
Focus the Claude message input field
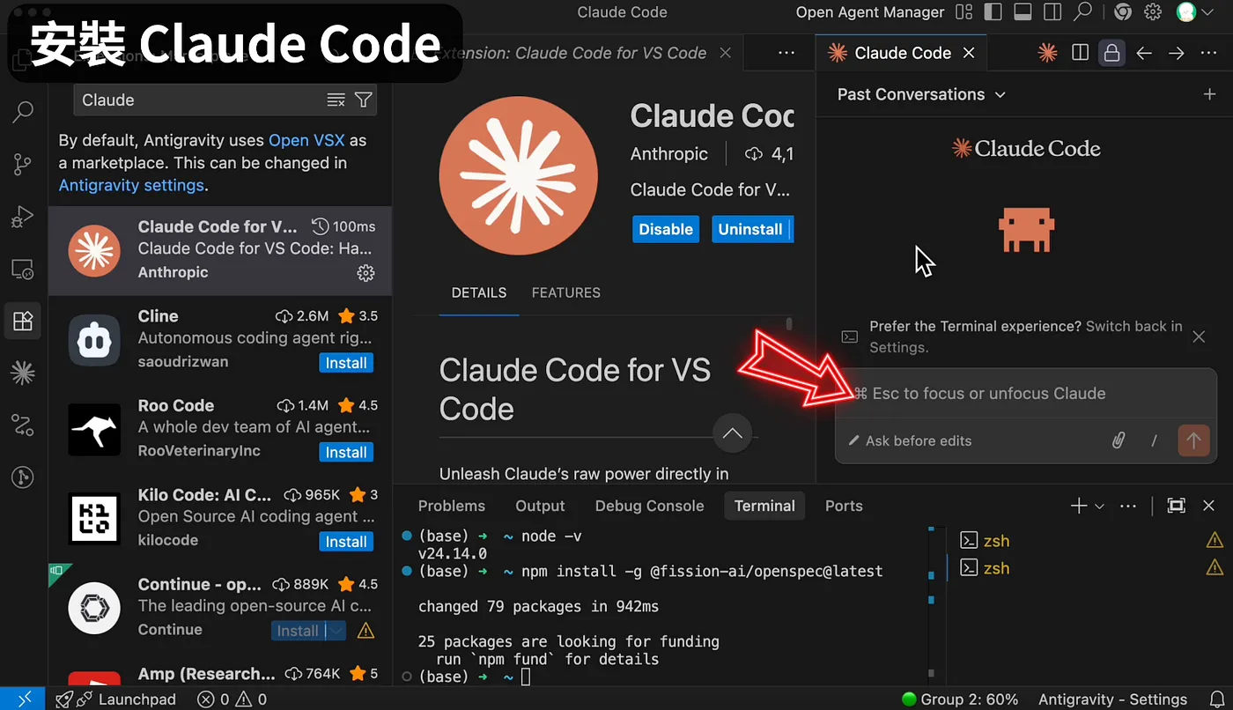coord(1026,394)
